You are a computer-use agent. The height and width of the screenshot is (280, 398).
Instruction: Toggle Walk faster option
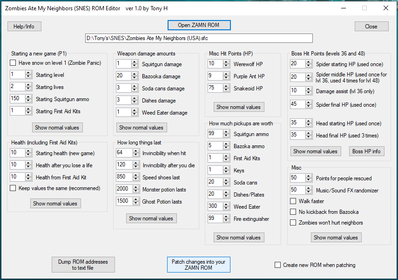293,201
